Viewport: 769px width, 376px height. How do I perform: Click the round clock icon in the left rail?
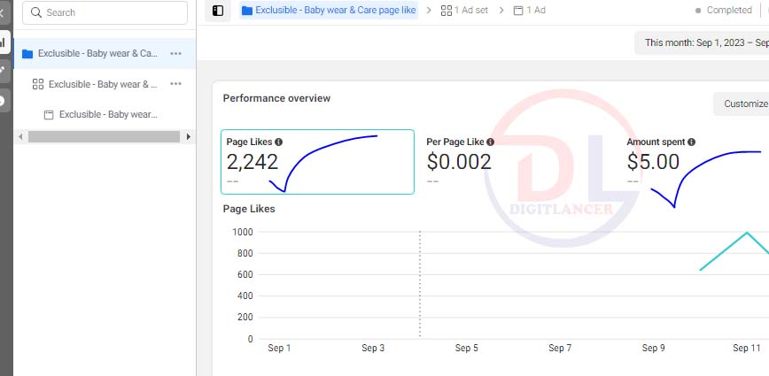pos(3,101)
